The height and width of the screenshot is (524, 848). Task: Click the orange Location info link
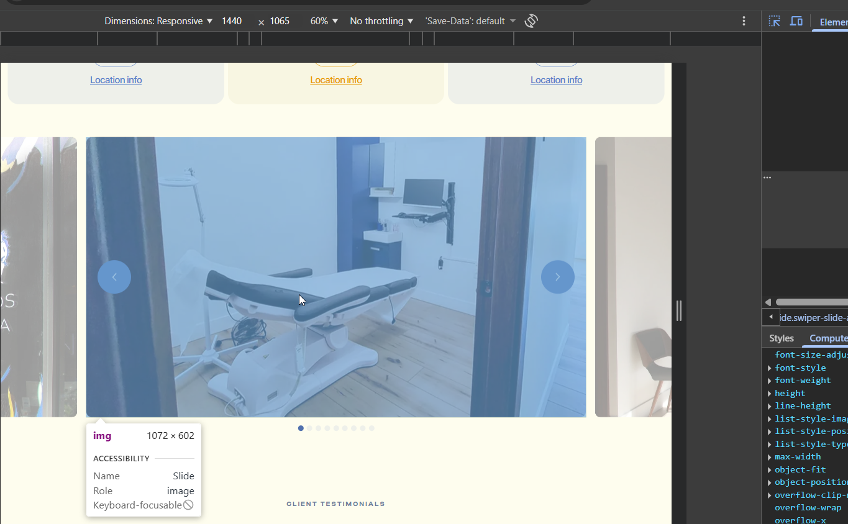tap(336, 80)
